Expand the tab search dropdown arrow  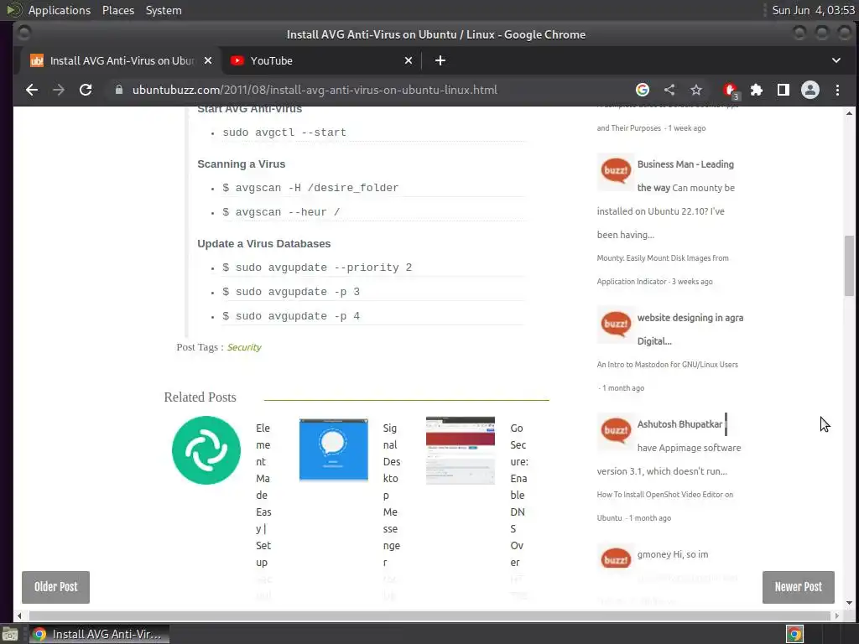[836, 60]
